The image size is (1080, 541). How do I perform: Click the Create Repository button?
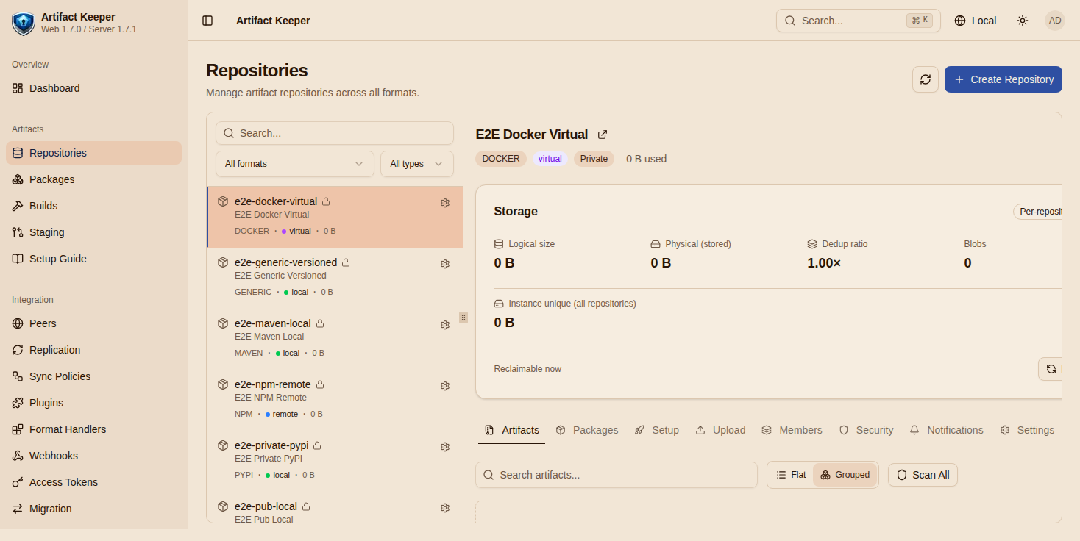point(1003,79)
